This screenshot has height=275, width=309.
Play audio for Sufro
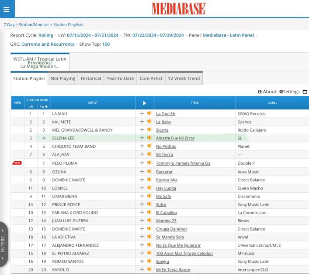[x=149, y=204]
